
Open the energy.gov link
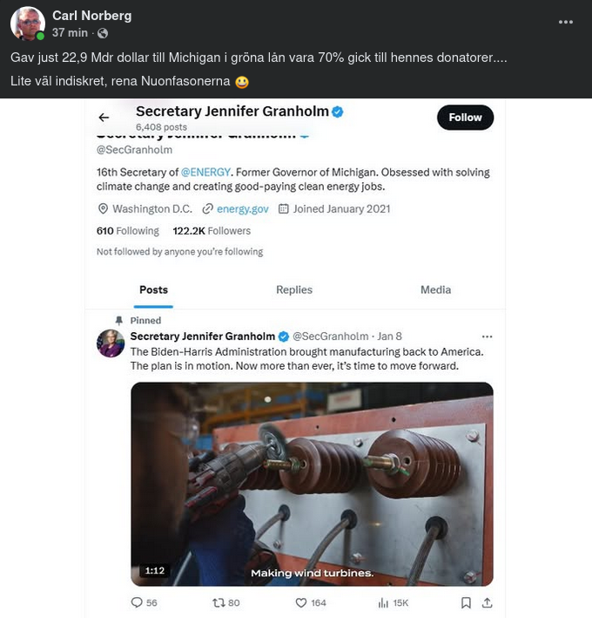pos(242,209)
